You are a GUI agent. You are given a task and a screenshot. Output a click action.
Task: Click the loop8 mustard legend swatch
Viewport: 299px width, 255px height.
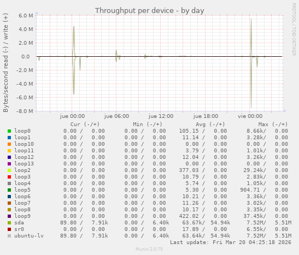tap(9, 210)
